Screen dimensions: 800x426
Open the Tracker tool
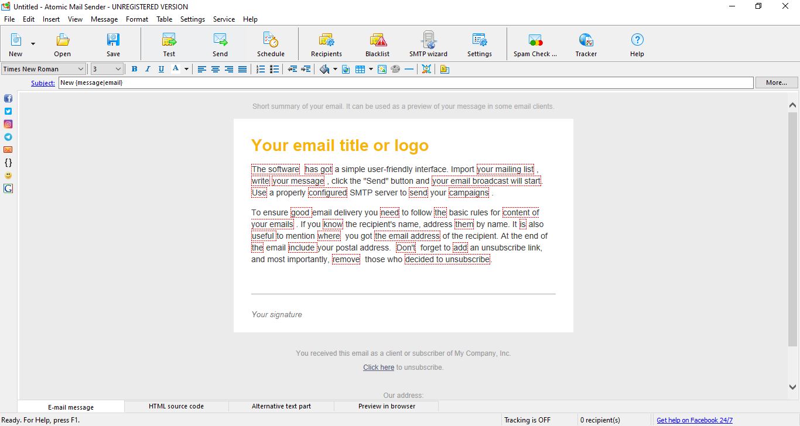click(x=586, y=44)
